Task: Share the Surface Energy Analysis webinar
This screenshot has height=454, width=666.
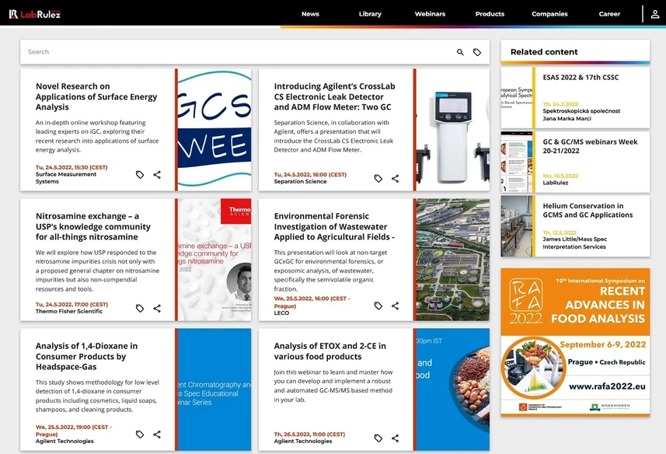Action: (x=157, y=175)
